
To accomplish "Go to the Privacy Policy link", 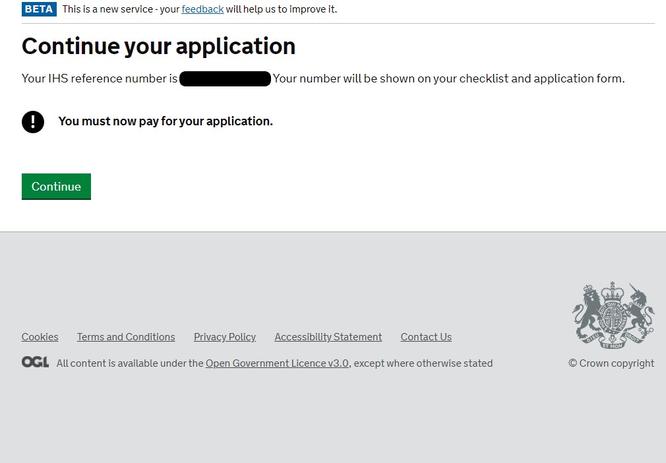I will point(225,337).
